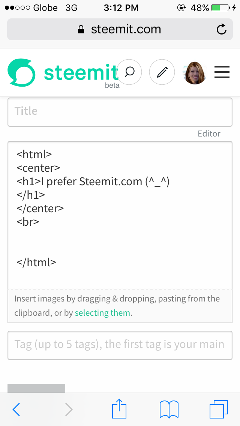Tap the battery indicator in status bar
This screenshot has width=240, height=426.
tap(220, 8)
